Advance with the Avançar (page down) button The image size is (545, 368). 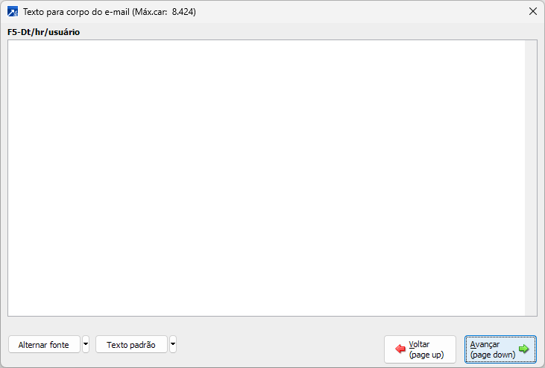point(500,349)
